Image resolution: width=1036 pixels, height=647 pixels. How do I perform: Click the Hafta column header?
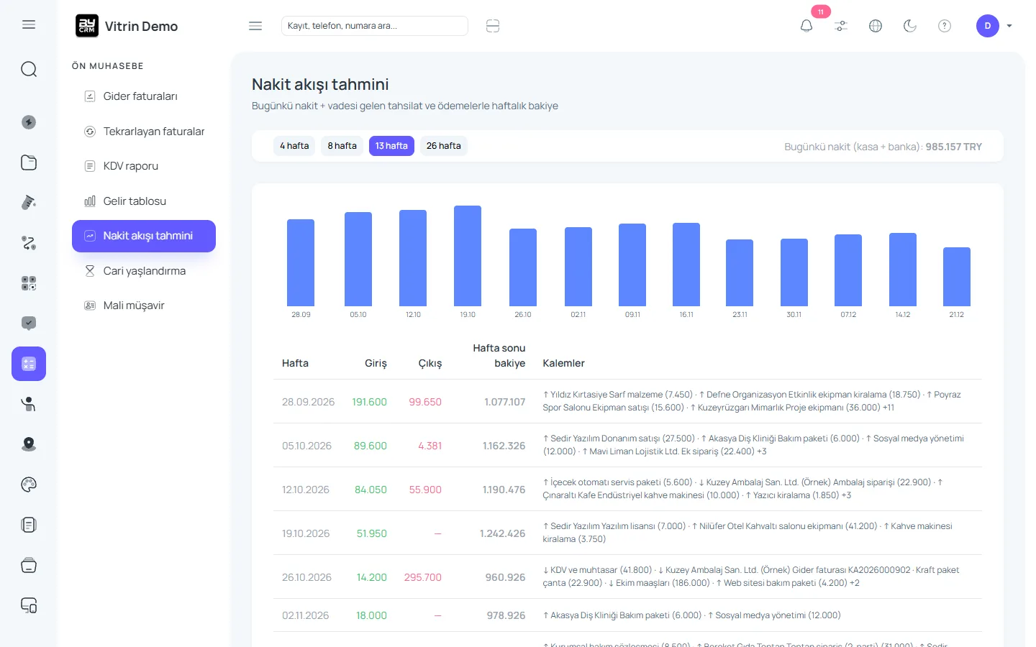(x=295, y=363)
